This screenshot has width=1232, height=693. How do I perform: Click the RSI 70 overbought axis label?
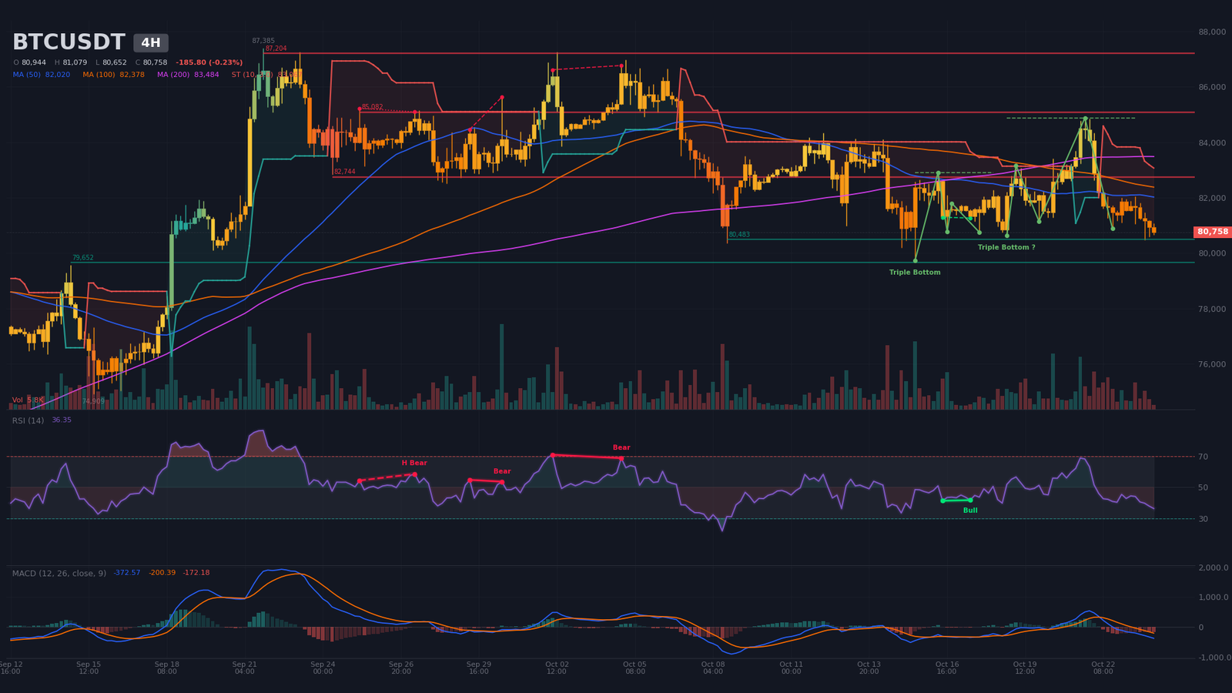pos(1203,457)
